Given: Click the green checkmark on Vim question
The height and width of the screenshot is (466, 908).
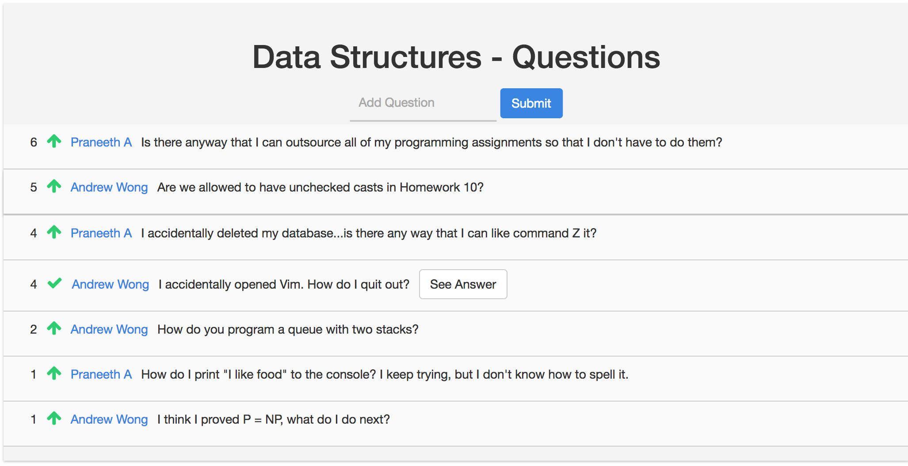Looking at the screenshot, I should tap(54, 283).
